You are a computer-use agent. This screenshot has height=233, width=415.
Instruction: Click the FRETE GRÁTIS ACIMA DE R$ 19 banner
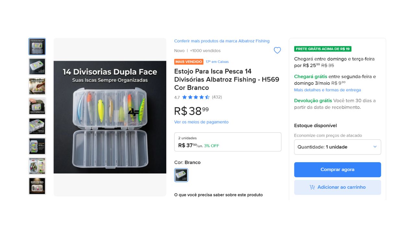(x=322, y=49)
